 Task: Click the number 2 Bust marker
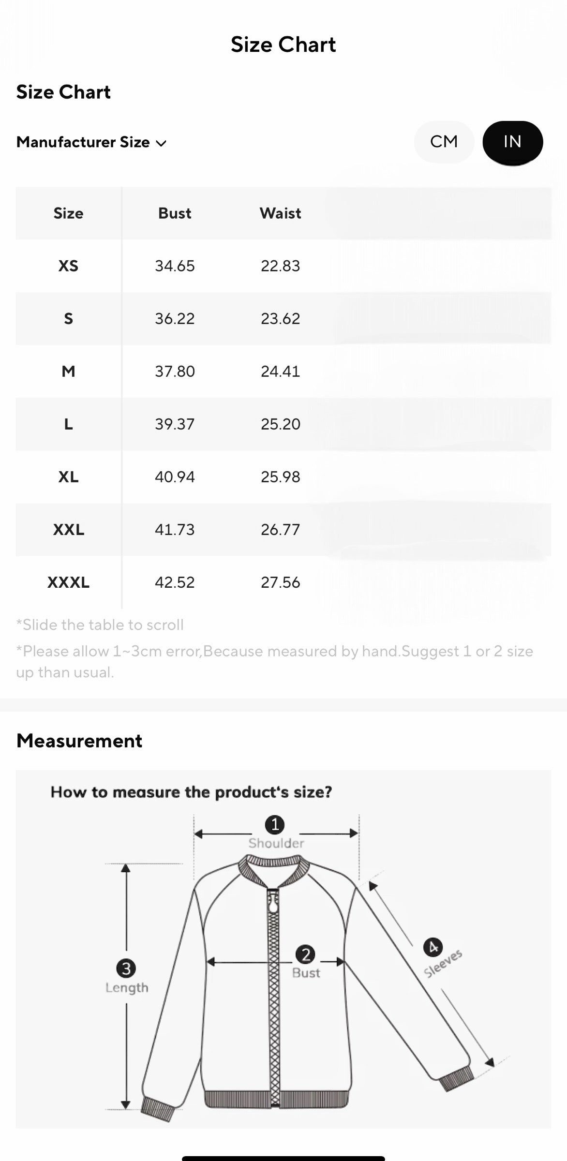coord(305,954)
